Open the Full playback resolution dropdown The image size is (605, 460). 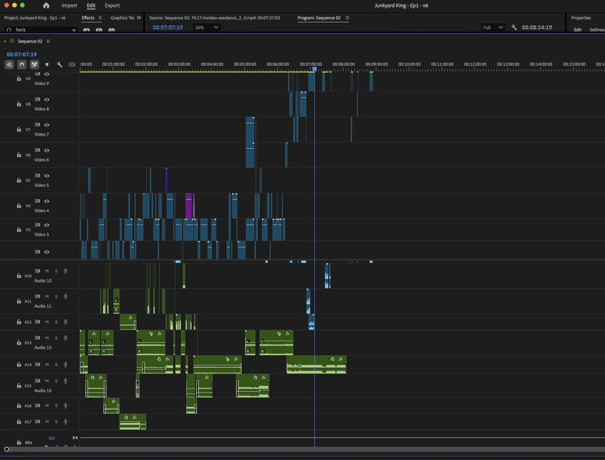(492, 27)
